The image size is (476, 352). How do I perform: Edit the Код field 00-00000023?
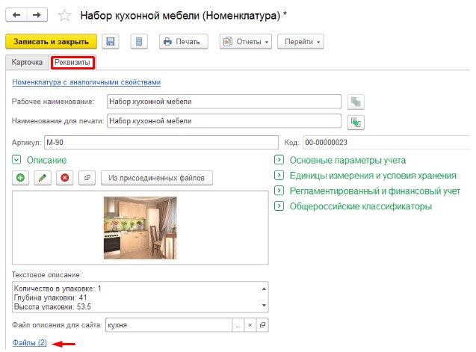tap(386, 143)
